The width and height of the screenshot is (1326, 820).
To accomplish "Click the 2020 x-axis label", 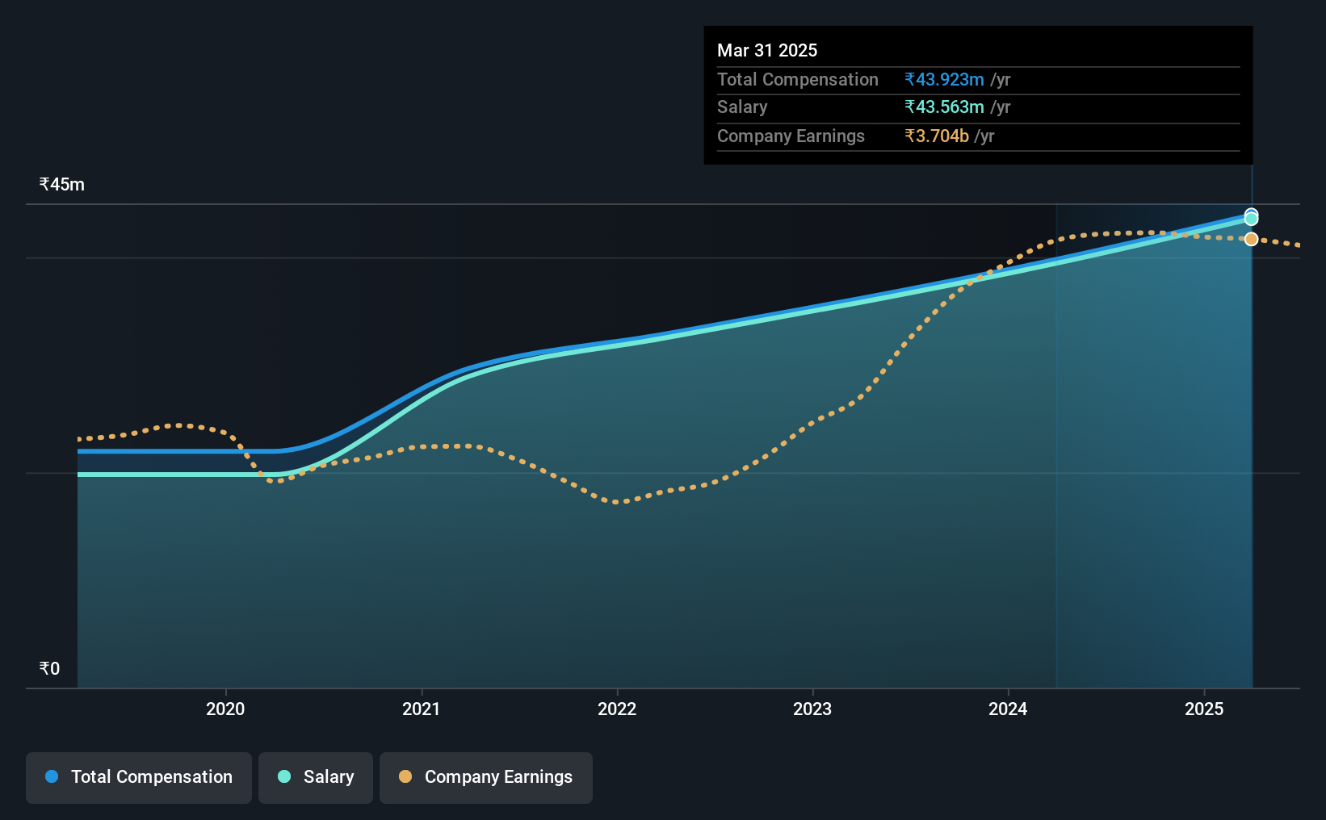I will click(x=225, y=709).
